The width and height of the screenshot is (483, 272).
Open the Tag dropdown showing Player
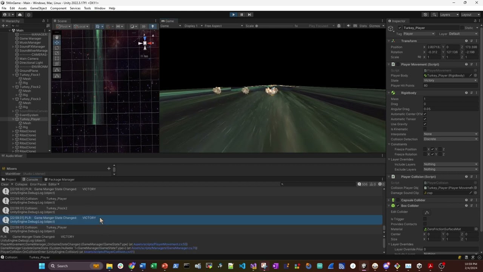point(419,34)
